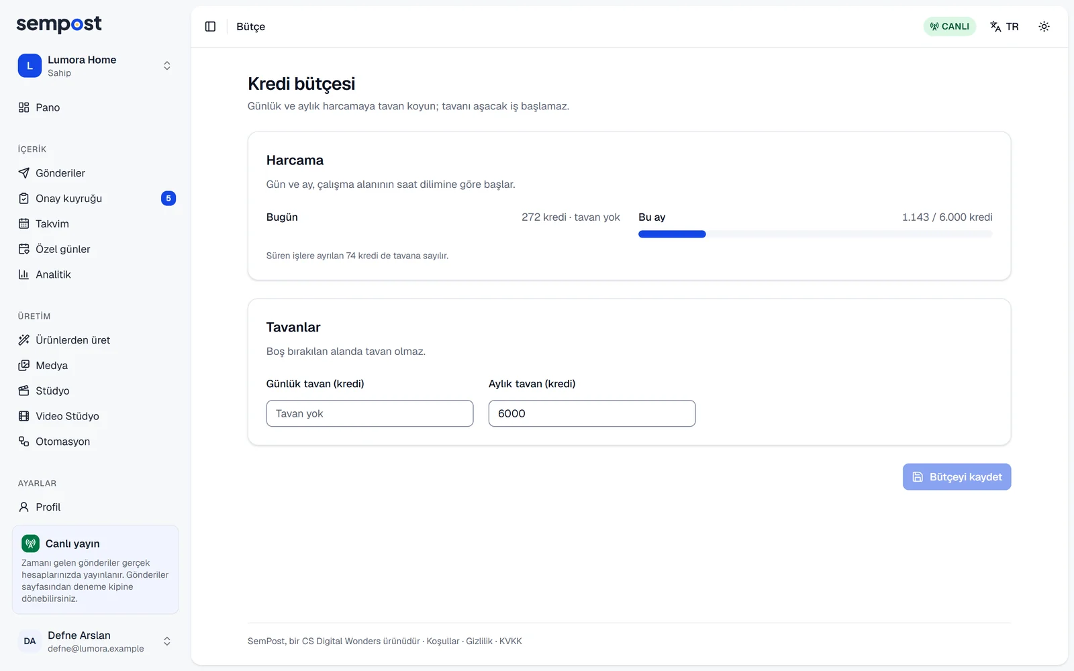The image size is (1074, 671).
Task: Open Pano dashboard icon
Action: click(x=24, y=107)
